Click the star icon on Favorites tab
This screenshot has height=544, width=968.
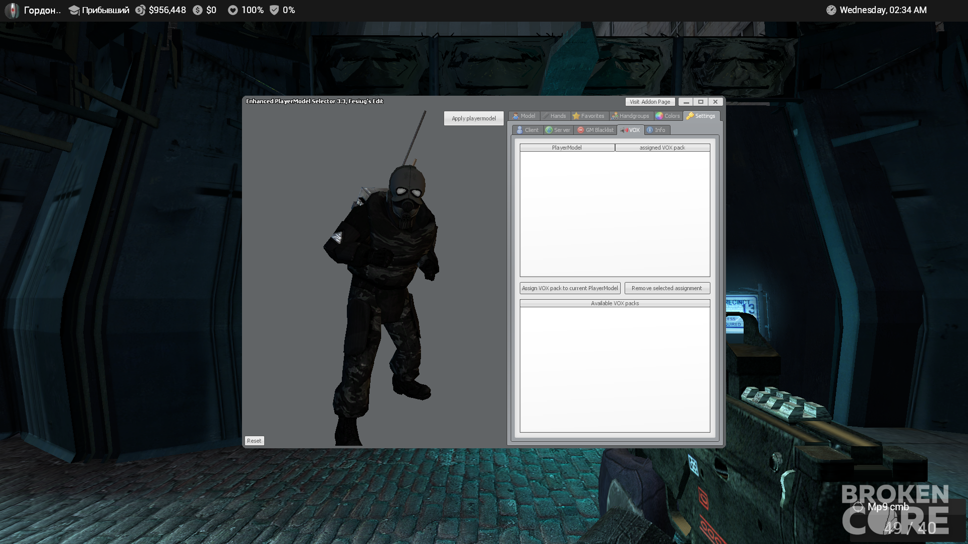coord(576,116)
